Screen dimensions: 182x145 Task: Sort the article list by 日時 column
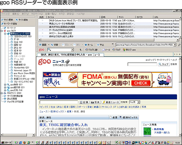(108, 17)
